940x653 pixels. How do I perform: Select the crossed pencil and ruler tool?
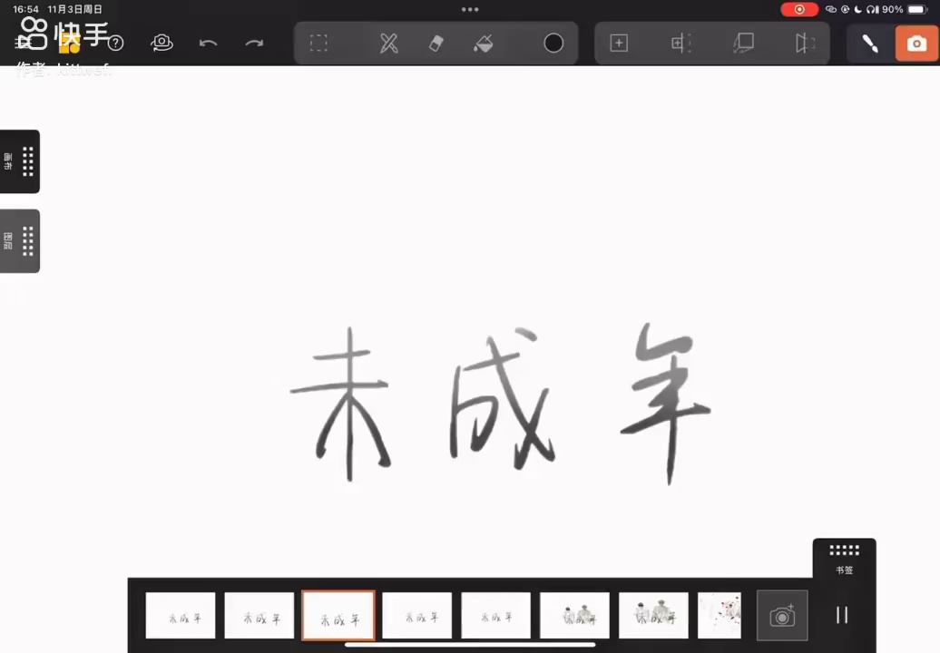tap(388, 44)
